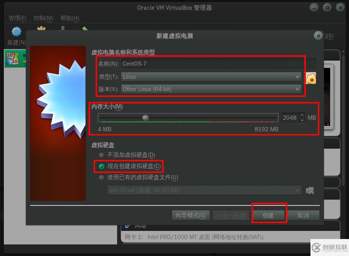Select 使用已有的虚拟硬盘文件 radio option
The width and height of the screenshot is (349, 256).
click(x=102, y=178)
